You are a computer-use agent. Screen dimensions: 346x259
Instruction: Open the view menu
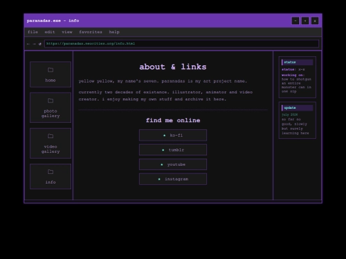click(x=67, y=32)
